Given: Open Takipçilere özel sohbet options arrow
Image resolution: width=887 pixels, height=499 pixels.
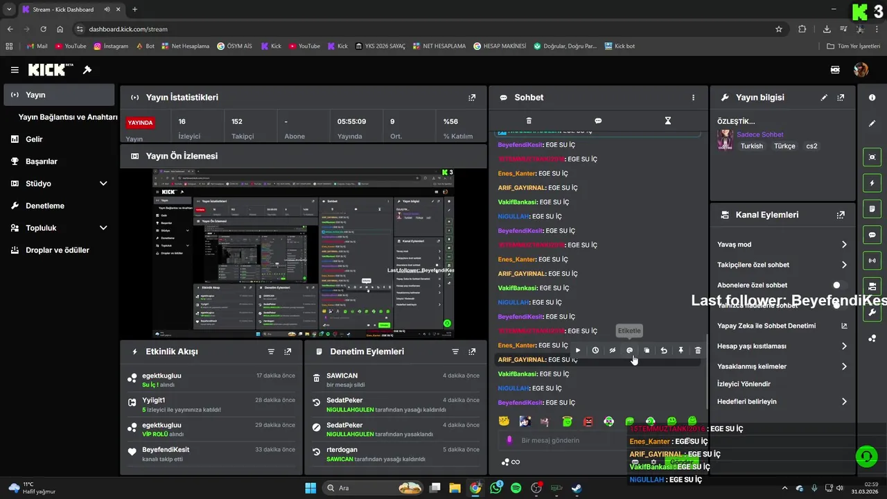Looking at the screenshot, I should pyautogui.click(x=844, y=265).
